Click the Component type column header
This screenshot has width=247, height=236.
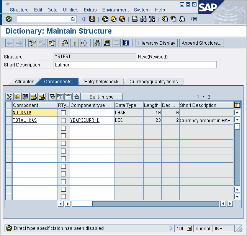click(x=92, y=105)
